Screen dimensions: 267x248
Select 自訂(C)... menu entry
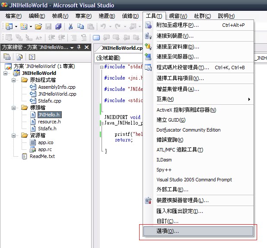(198, 221)
